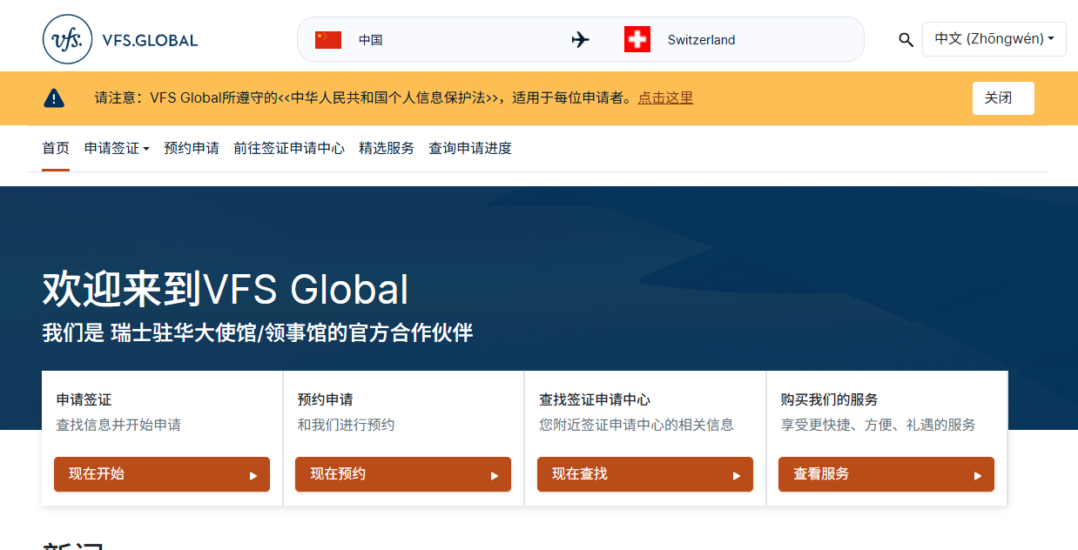The height and width of the screenshot is (550, 1078).
Task: Click the warning triangle icon in banner
Action: [x=54, y=97]
